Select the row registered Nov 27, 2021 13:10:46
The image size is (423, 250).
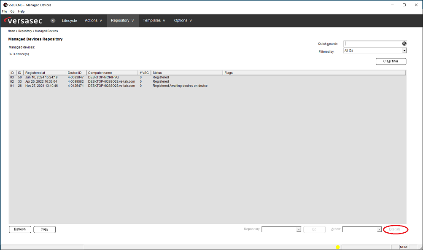click(x=207, y=86)
